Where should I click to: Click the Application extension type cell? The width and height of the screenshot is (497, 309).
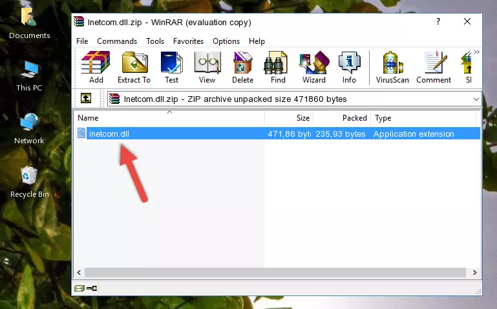[x=414, y=134]
